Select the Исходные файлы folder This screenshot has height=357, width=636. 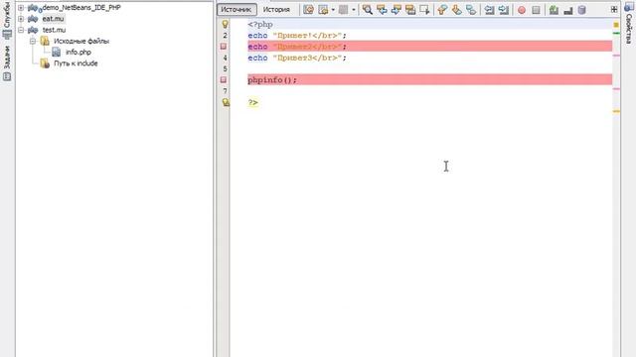point(81,41)
